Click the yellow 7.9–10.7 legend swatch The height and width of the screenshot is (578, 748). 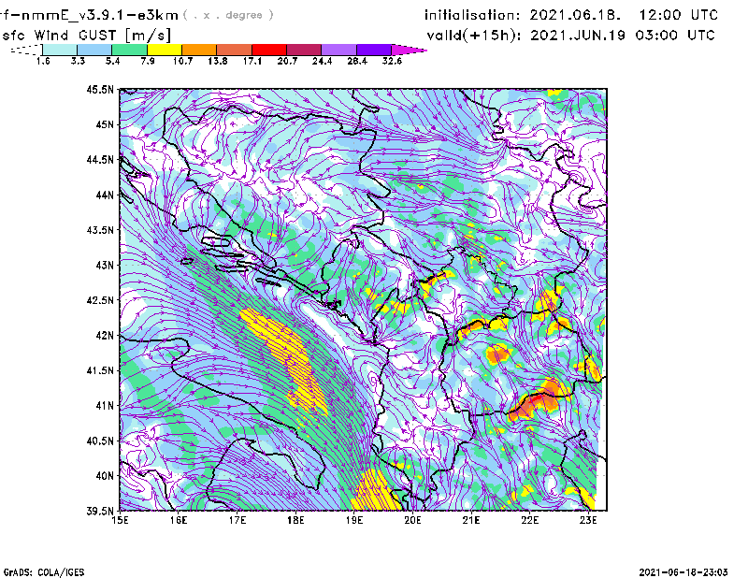coord(165,50)
